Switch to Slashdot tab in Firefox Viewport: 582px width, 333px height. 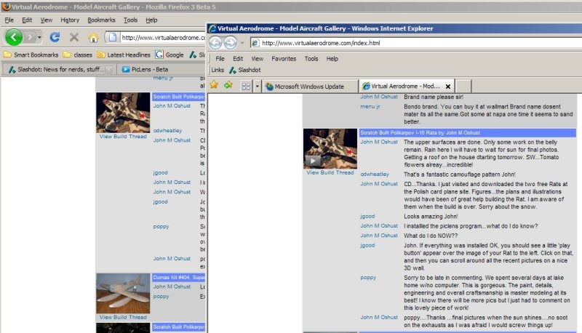click(x=57, y=69)
